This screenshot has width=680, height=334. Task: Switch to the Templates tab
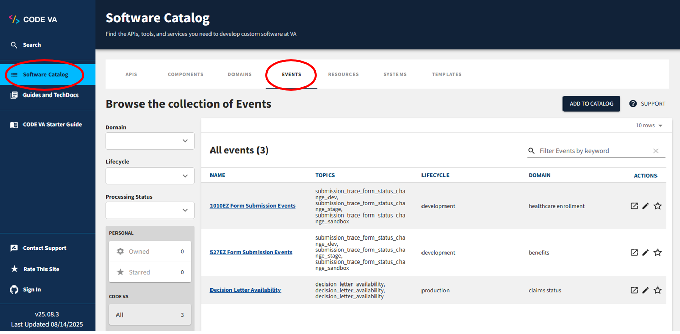click(447, 75)
